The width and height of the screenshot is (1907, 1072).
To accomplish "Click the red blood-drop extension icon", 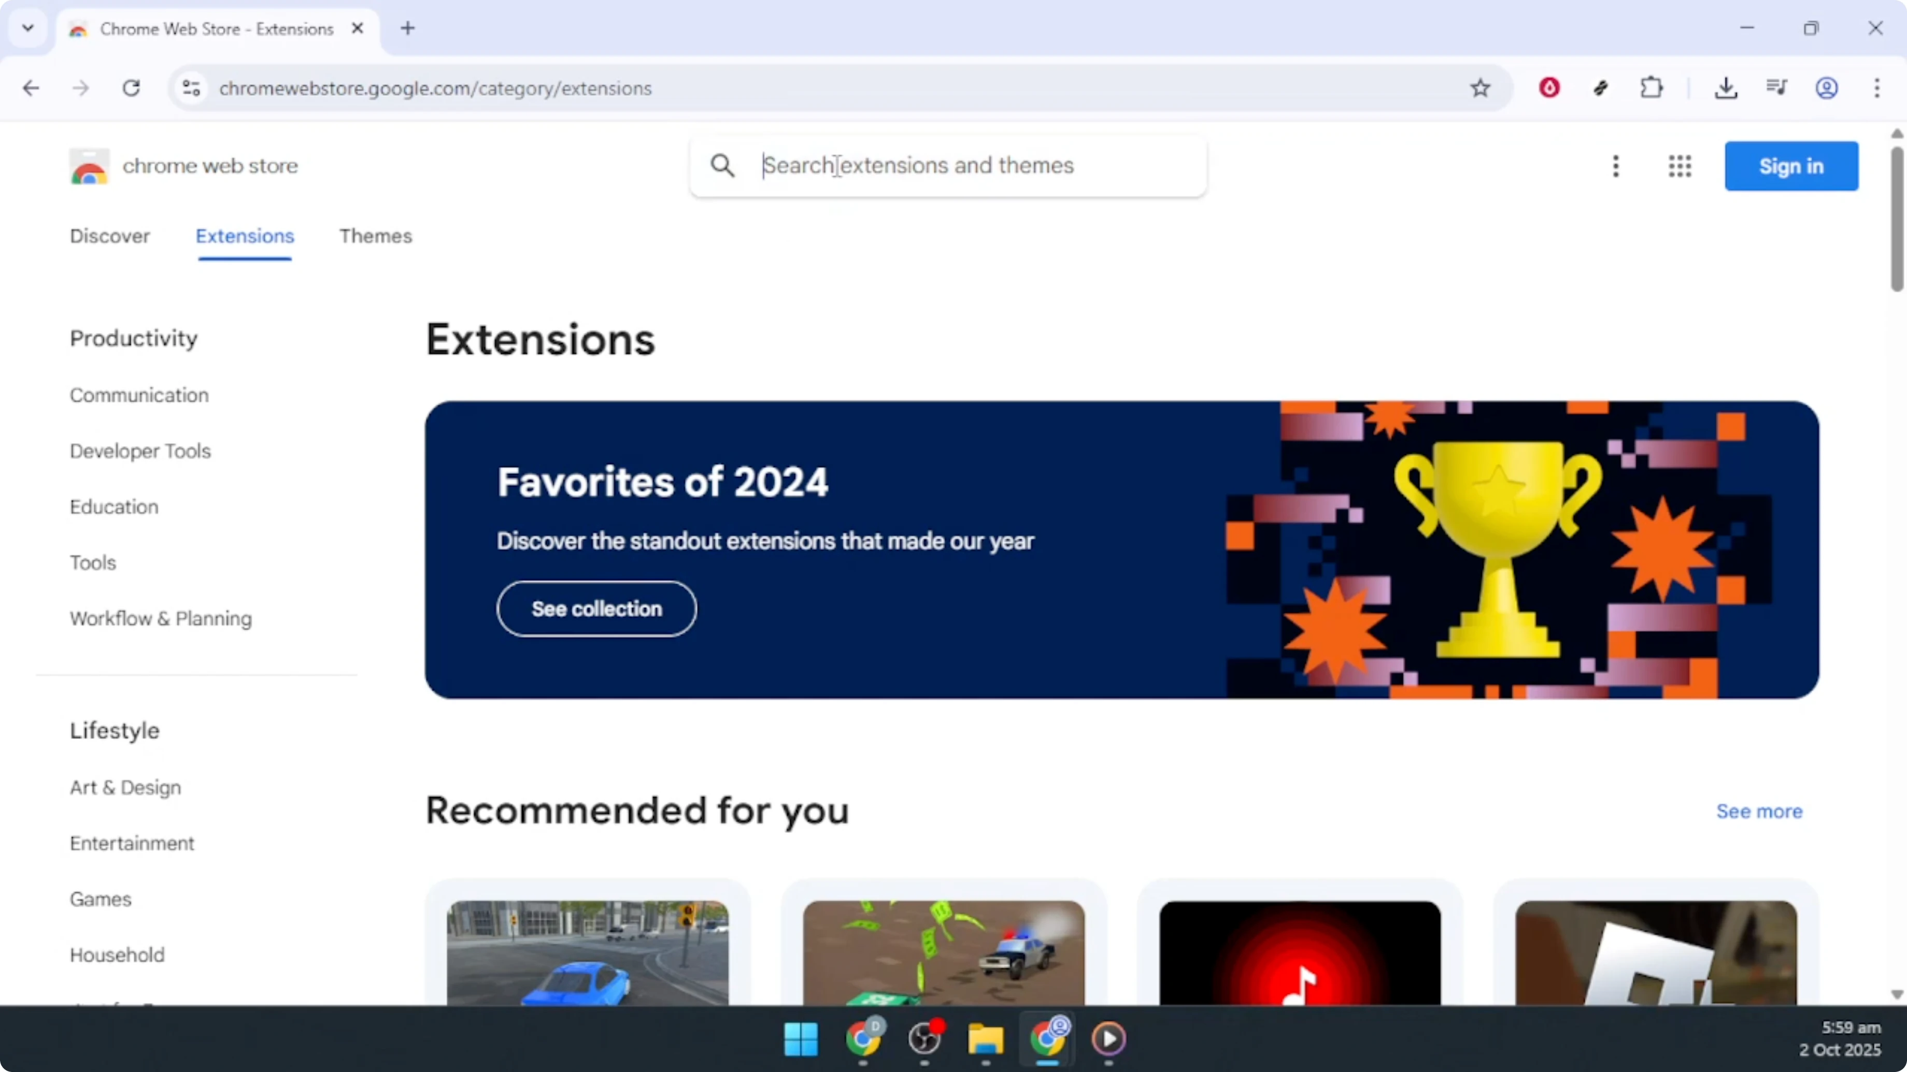I will coord(1549,88).
